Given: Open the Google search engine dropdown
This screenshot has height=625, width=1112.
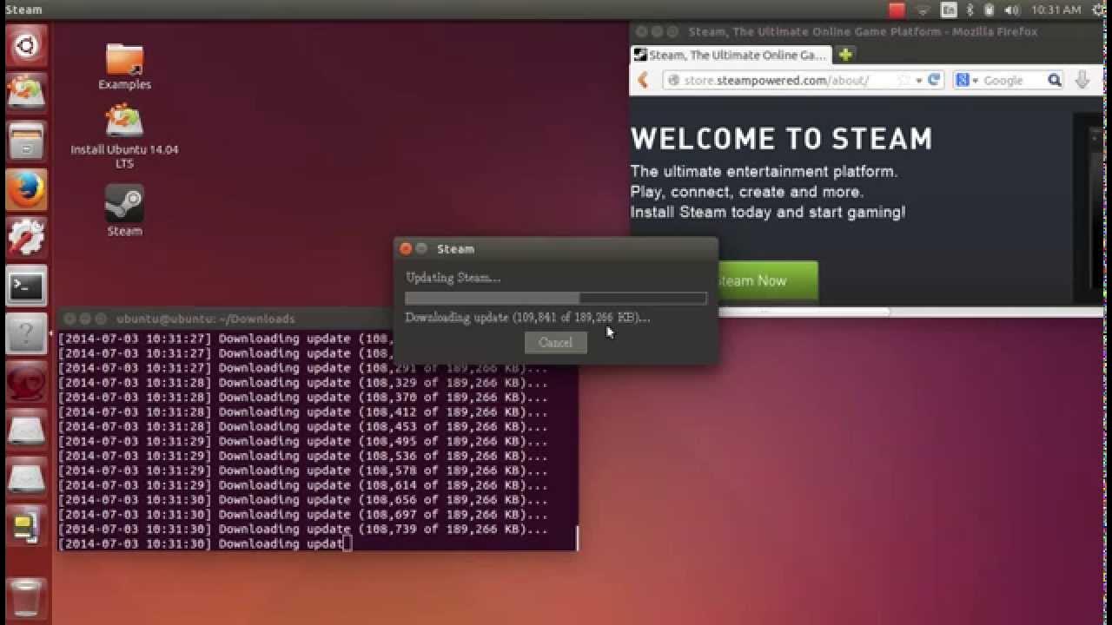Looking at the screenshot, I should tap(966, 80).
